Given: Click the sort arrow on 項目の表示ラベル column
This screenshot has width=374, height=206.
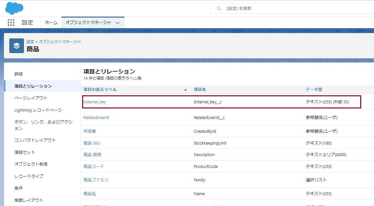Looking at the screenshot, I should pyautogui.click(x=185, y=90).
